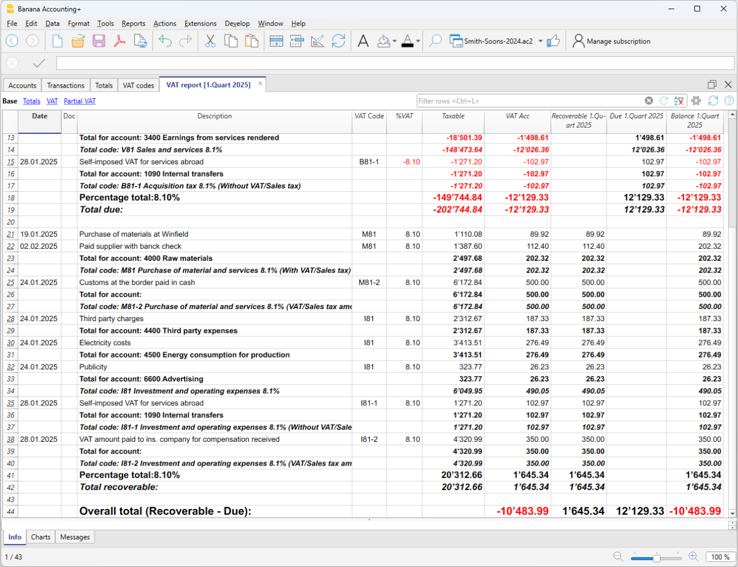Screen dimensions: 738x567
Task: Open table settings with the gear icon
Action: (x=696, y=101)
